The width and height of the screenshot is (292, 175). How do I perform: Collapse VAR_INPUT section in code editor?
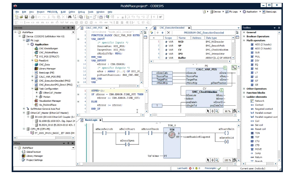point(78,39)
